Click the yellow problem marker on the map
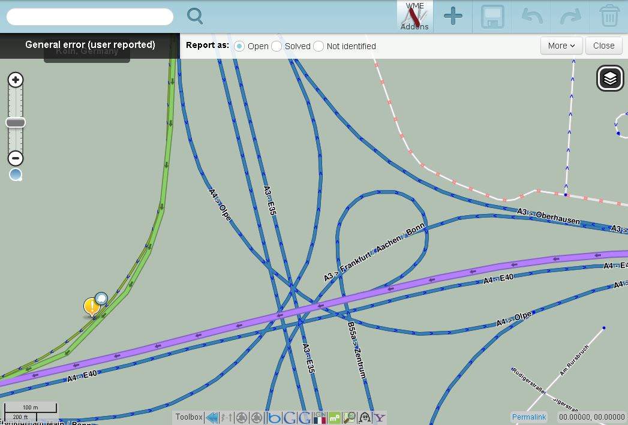Screen dimensions: 628x425 pyautogui.click(x=91, y=306)
